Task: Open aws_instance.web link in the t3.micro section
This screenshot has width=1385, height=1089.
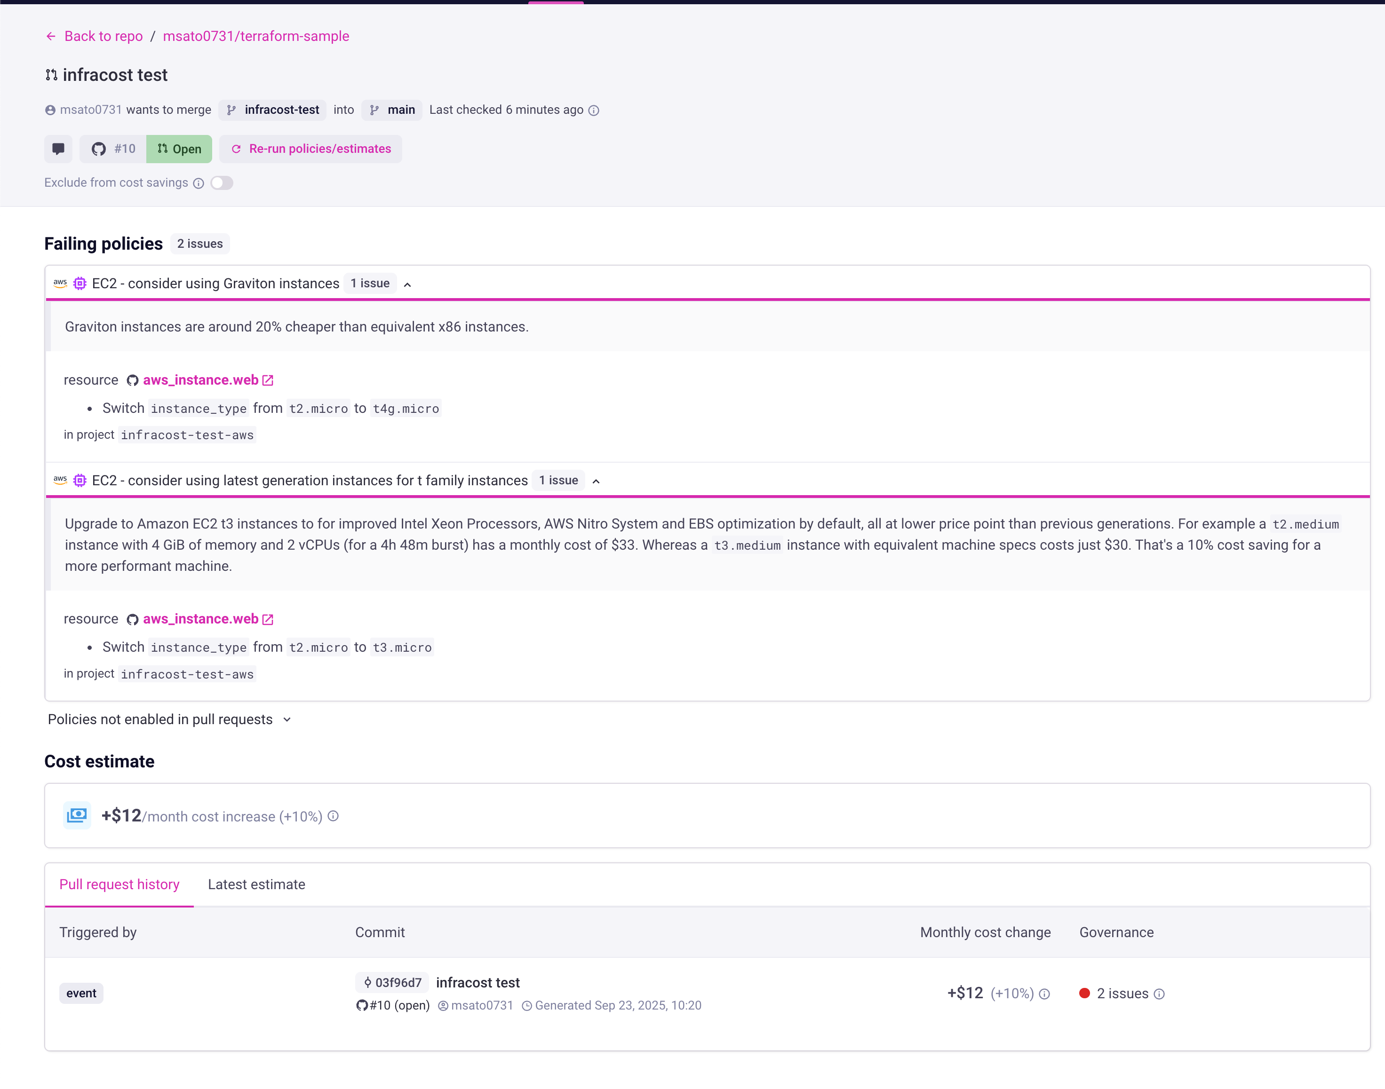Action: pos(200,619)
